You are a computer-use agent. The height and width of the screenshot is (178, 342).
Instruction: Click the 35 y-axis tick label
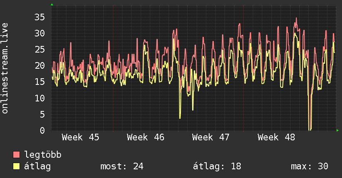point(39,17)
